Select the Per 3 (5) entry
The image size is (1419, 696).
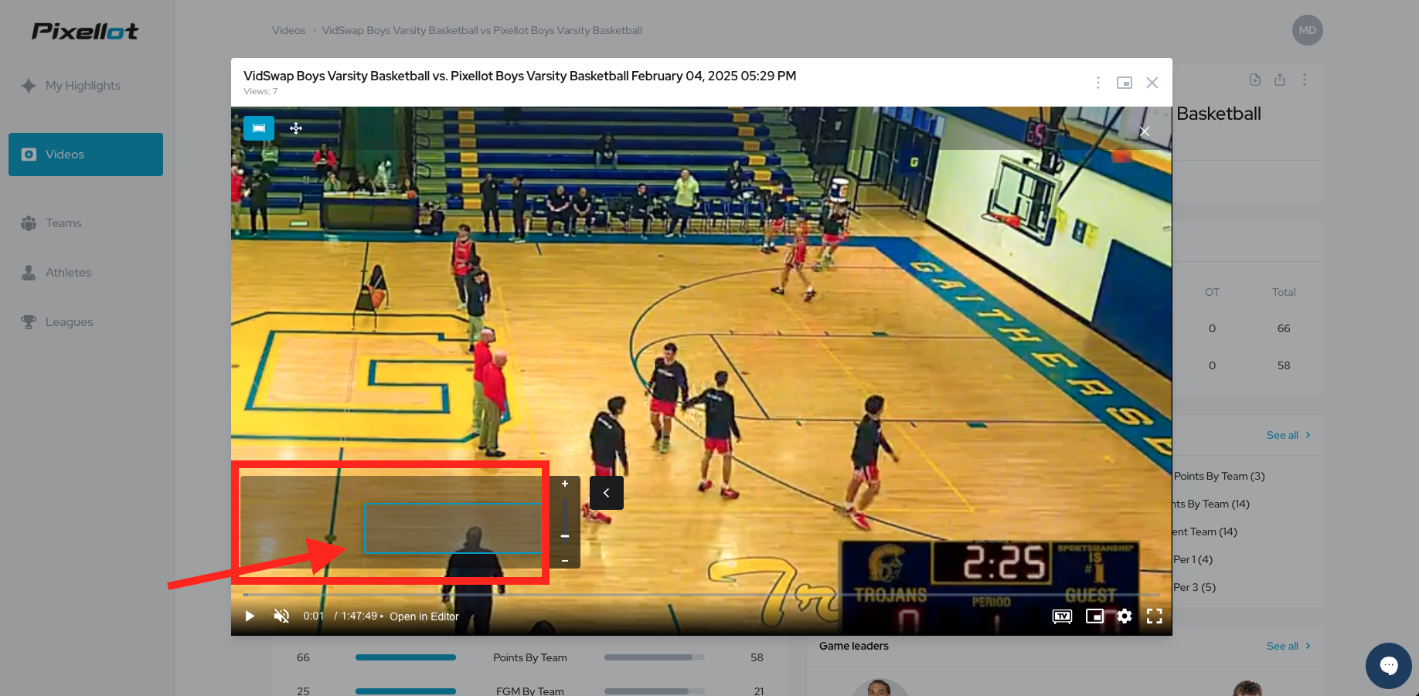click(x=1194, y=588)
